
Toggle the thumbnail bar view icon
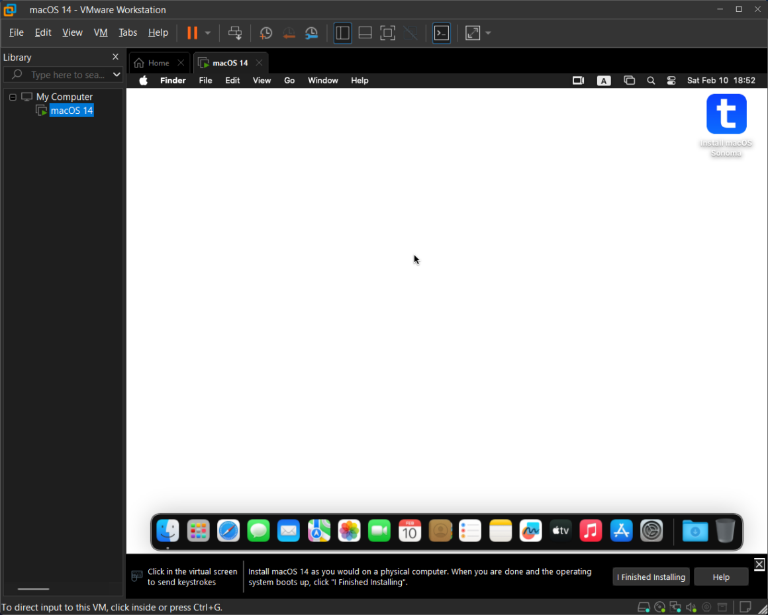(x=365, y=33)
